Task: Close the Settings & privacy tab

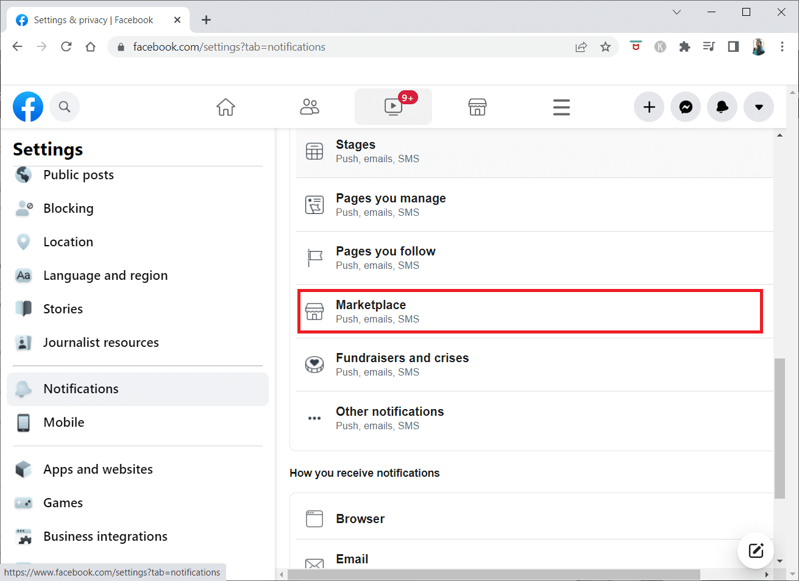Action: [x=177, y=20]
